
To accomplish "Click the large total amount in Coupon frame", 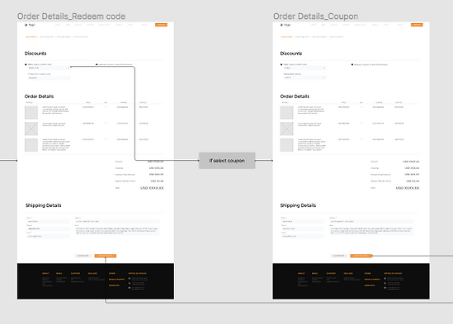I will [408, 188].
